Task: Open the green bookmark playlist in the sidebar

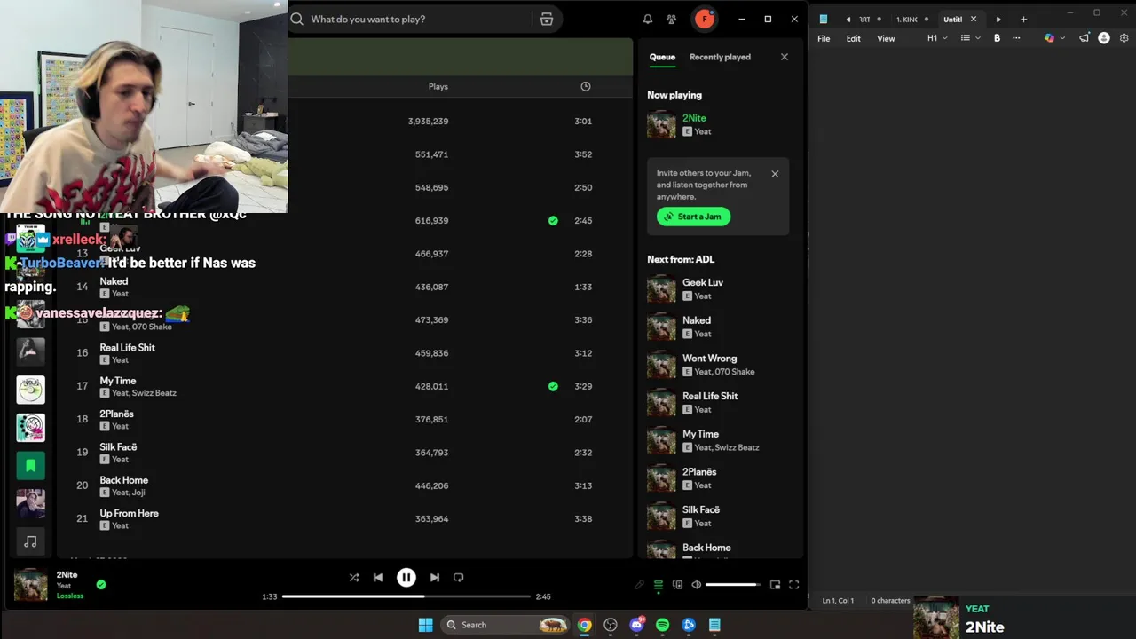Action: point(30,466)
